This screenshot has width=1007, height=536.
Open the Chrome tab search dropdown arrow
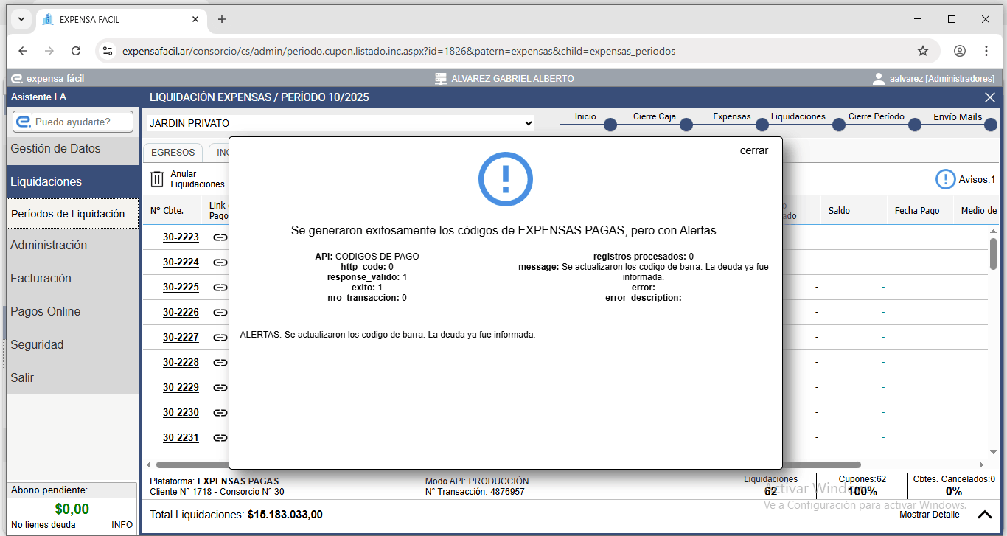(21, 19)
